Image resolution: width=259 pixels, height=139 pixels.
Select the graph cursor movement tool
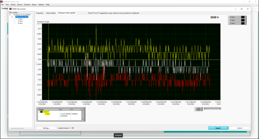[212, 17]
